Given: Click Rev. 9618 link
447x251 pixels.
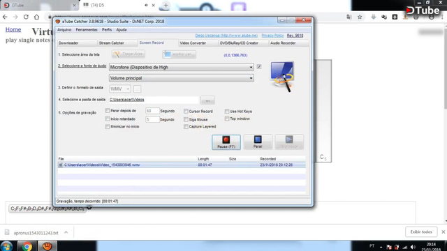Looking at the screenshot, I should pos(295,36).
